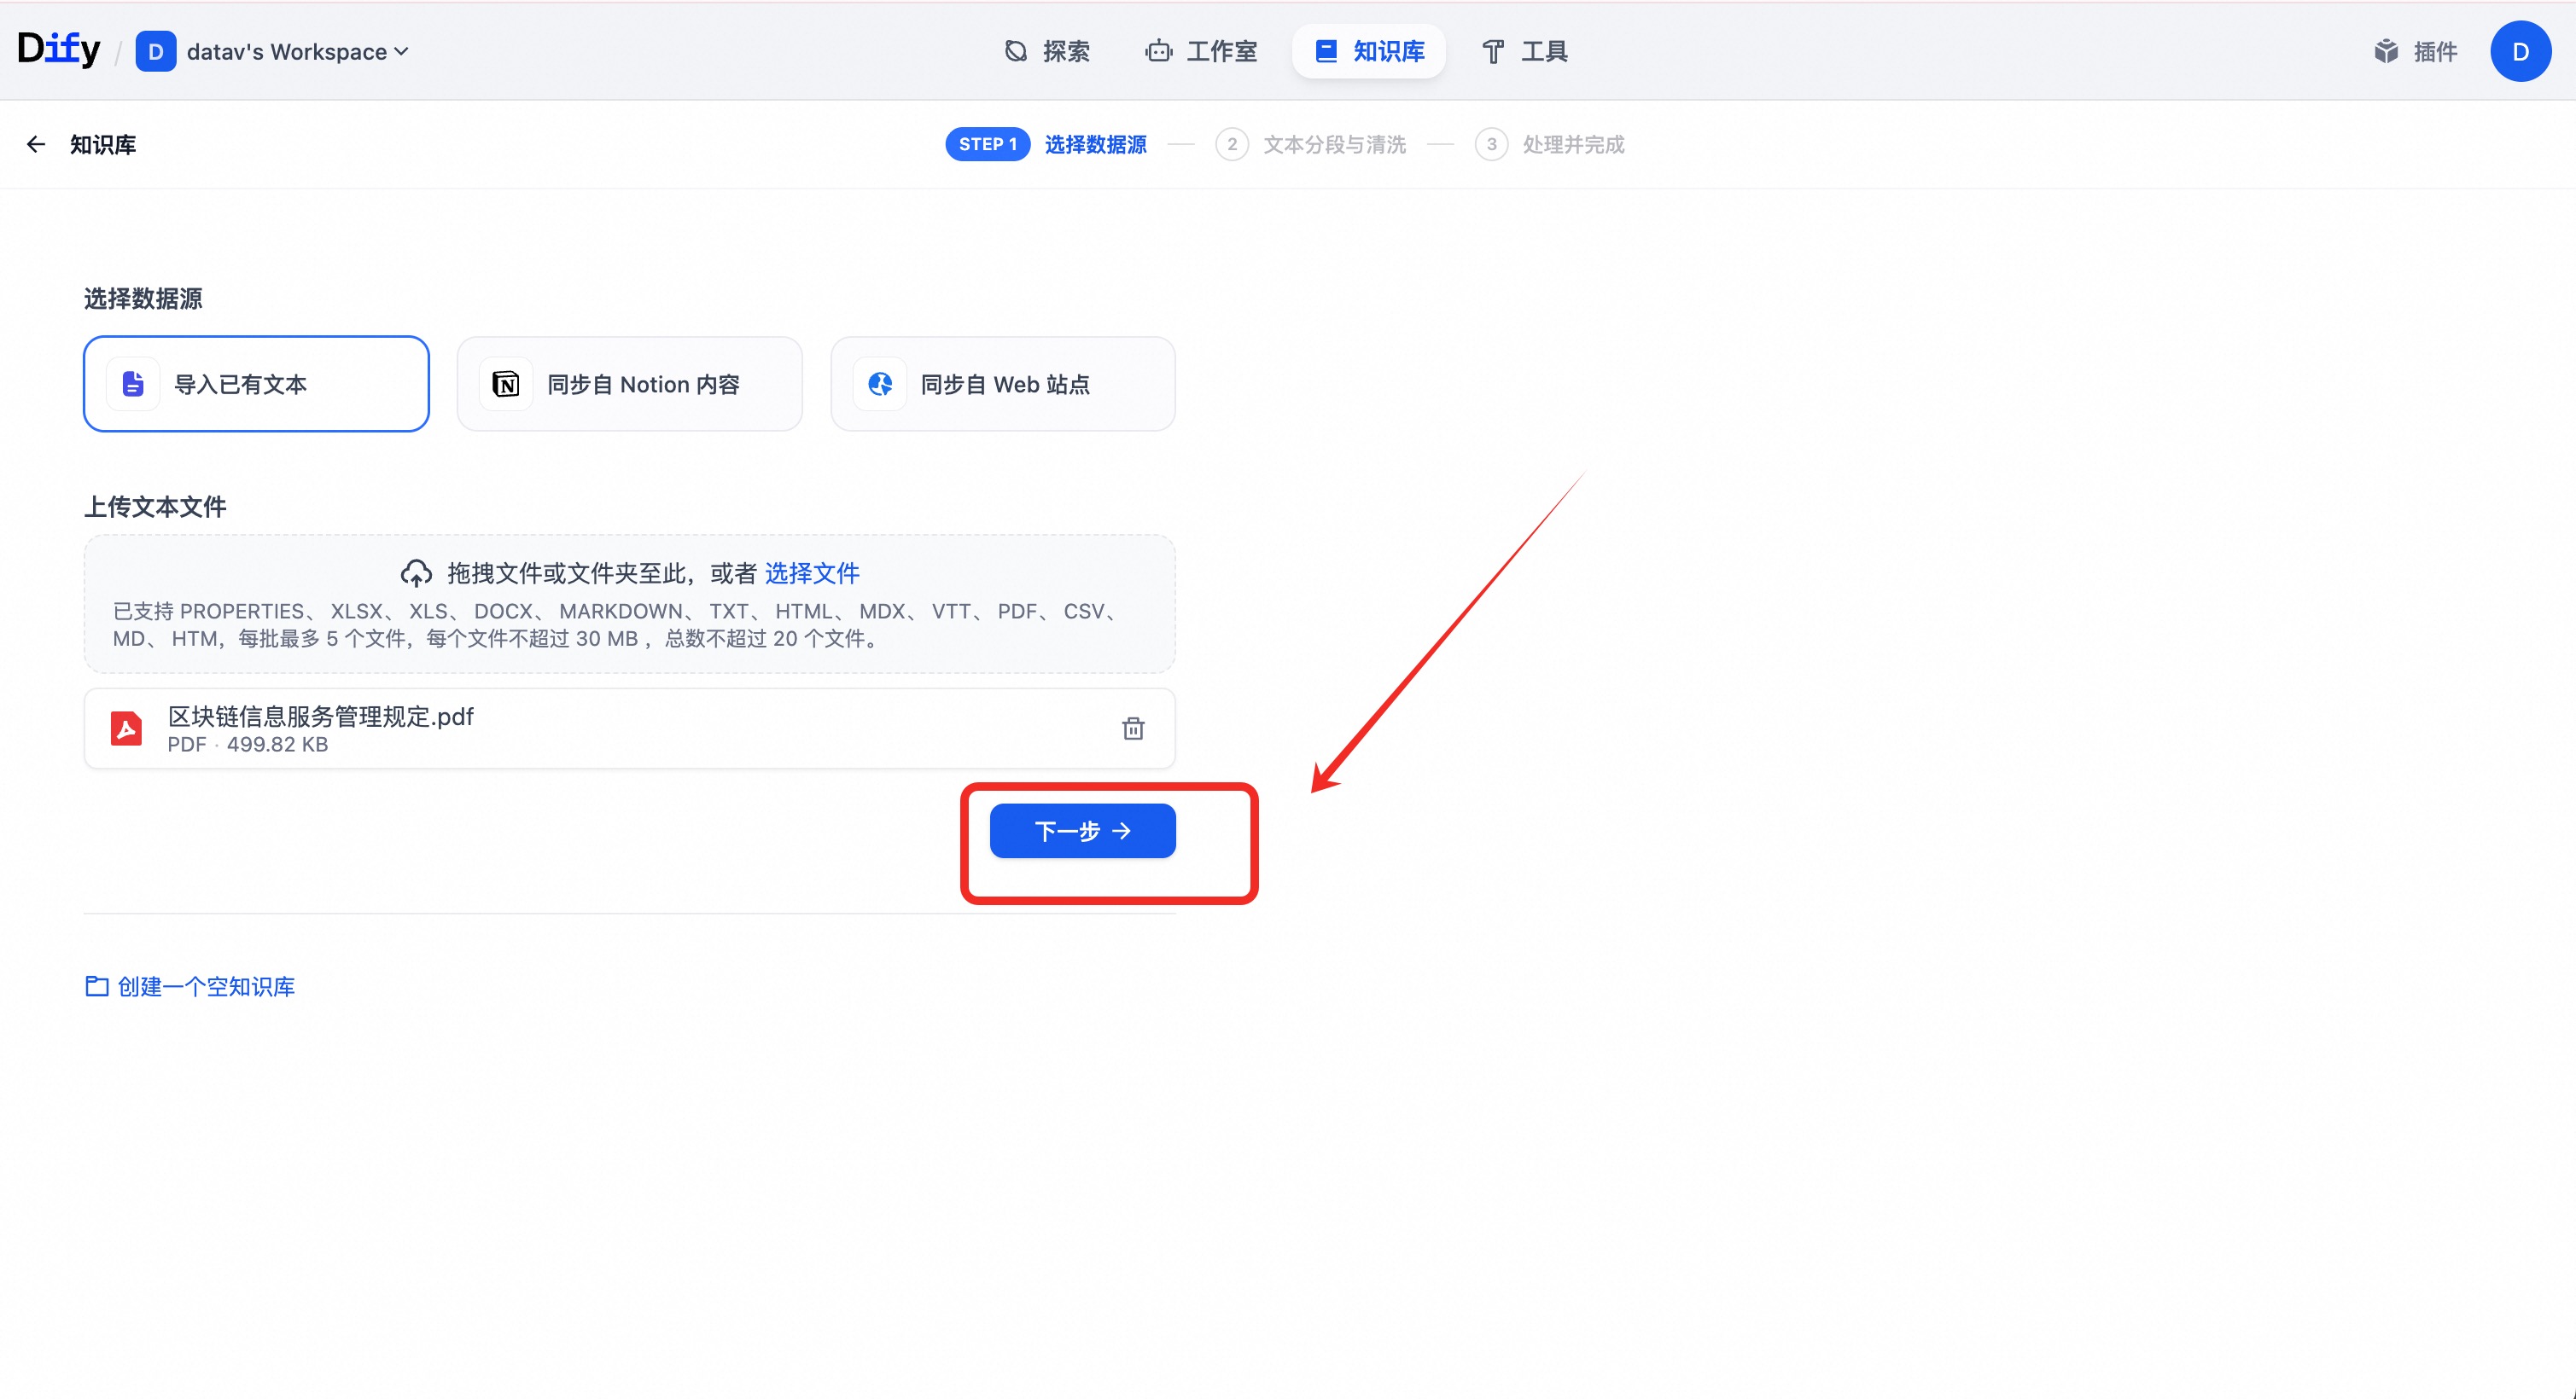Delete the uploaded PDF with trash icon
Viewport: 2576px width, 1399px height.
pos(1132,729)
